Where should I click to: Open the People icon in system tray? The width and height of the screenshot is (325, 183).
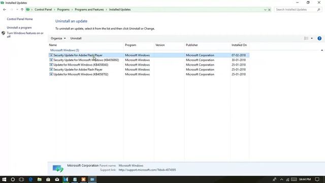pyautogui.click(x=274, y=179)
